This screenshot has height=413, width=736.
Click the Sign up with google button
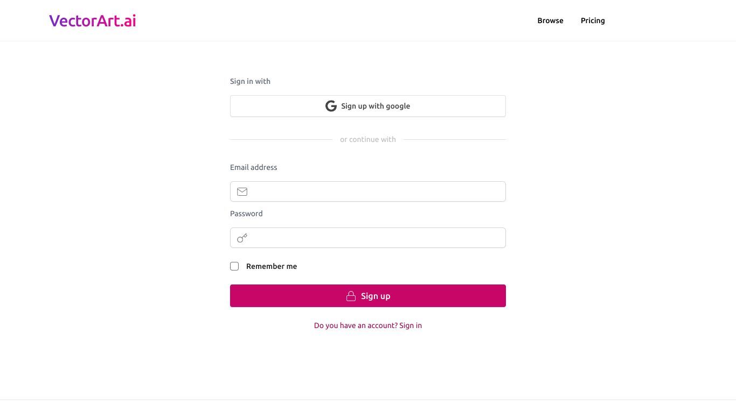pos(368,106)
